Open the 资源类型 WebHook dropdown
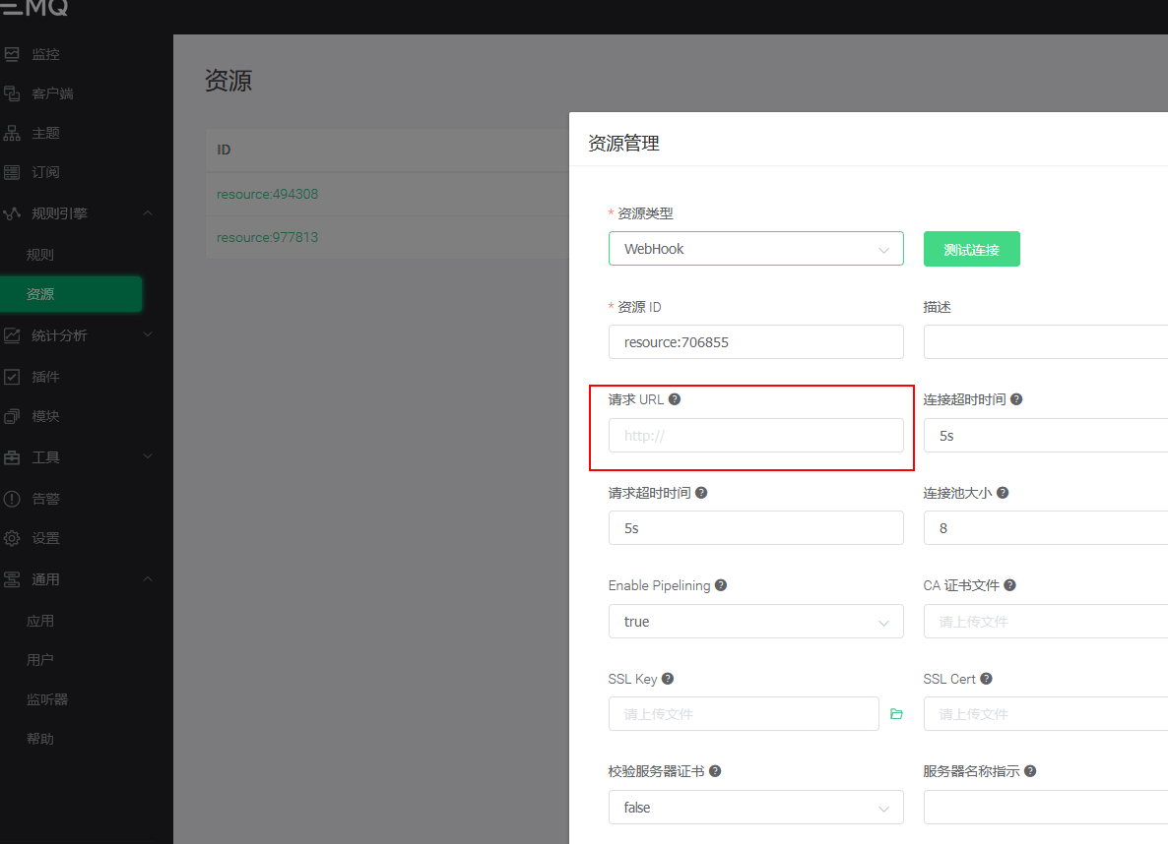The width and height of the screenshot is (1168, 844). (755, 249)
